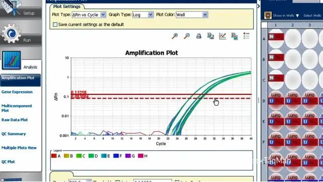Viewport: 323px width, 182px height.
Task: Open Show in Wells menu
Action: click(286, 16)
